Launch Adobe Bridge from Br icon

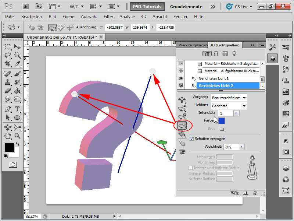pyautogui.click(x=26, y=7)
